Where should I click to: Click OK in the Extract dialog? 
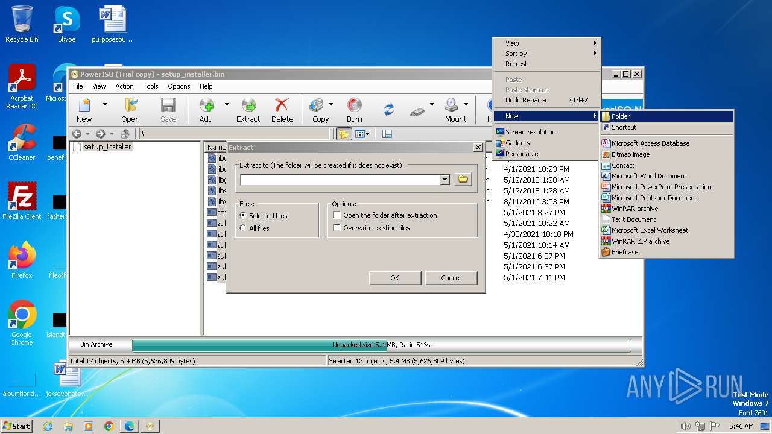394,278
